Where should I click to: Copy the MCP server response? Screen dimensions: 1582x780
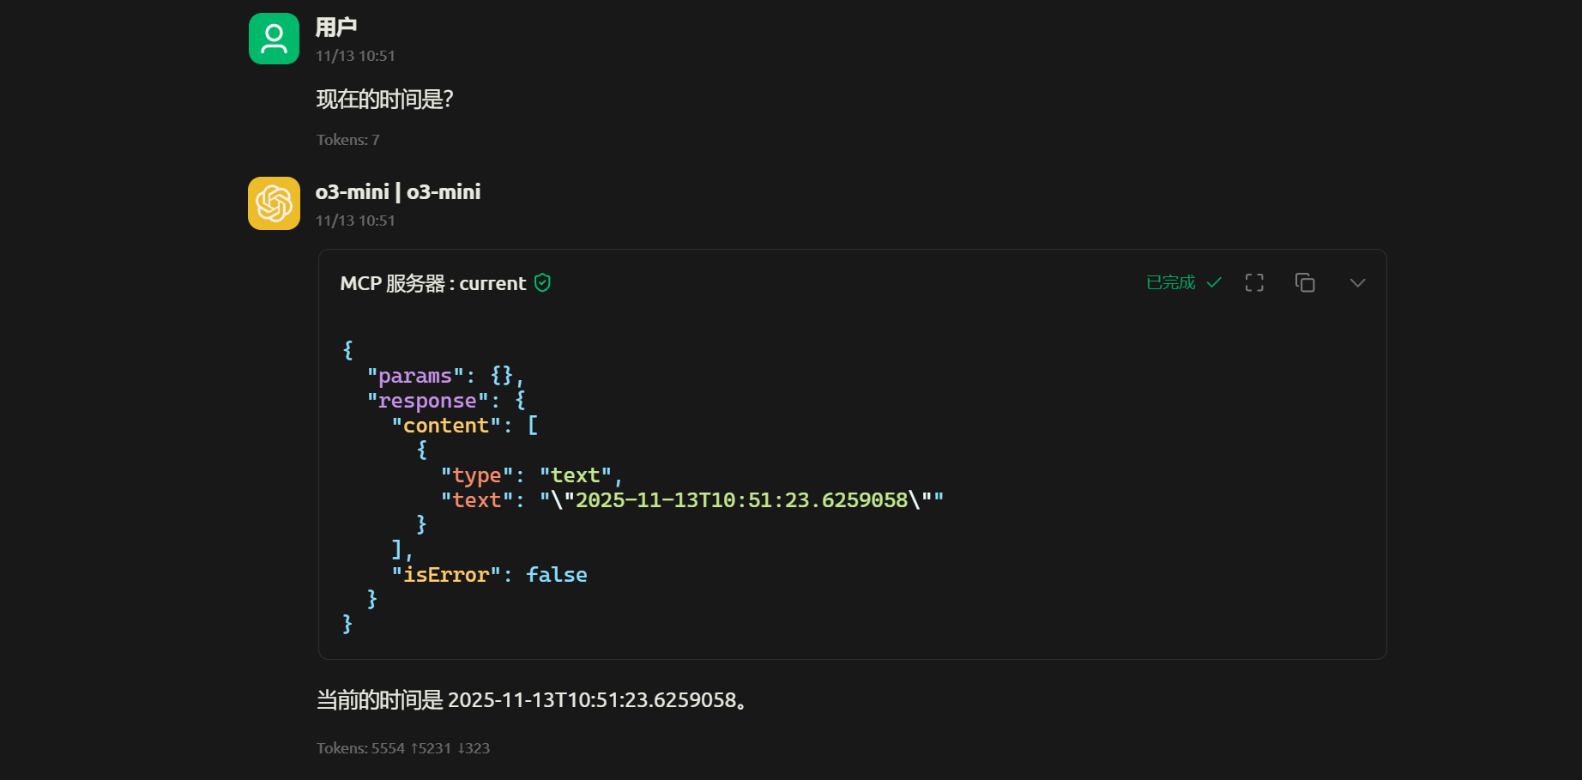(x=1305, y=283)
